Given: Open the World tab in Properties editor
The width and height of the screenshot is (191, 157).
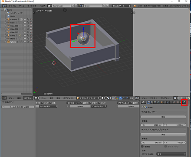Looking at the screenshot, I should point(158,102).
